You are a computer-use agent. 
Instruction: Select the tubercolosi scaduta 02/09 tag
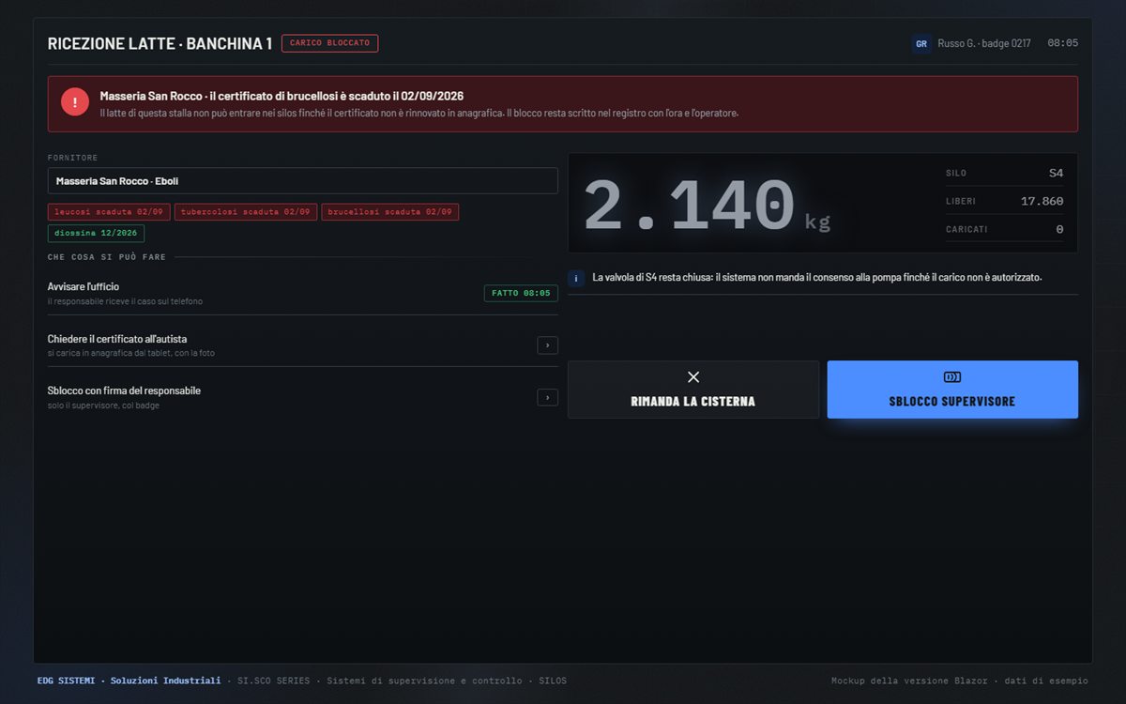246,212
